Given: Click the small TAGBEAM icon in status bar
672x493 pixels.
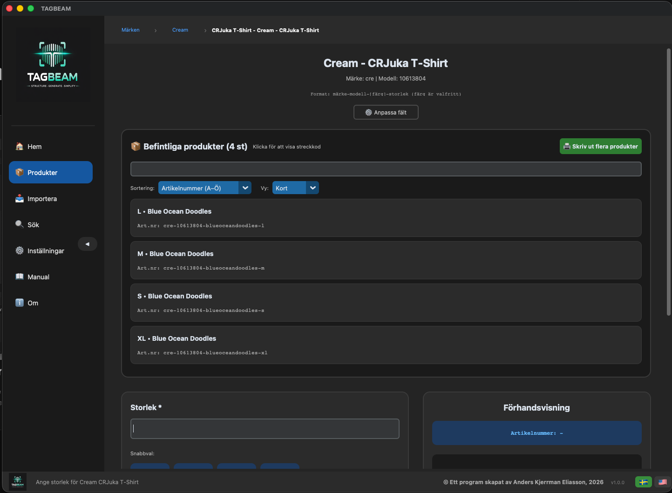Looking at the screenshot, I should pos(18,481).
